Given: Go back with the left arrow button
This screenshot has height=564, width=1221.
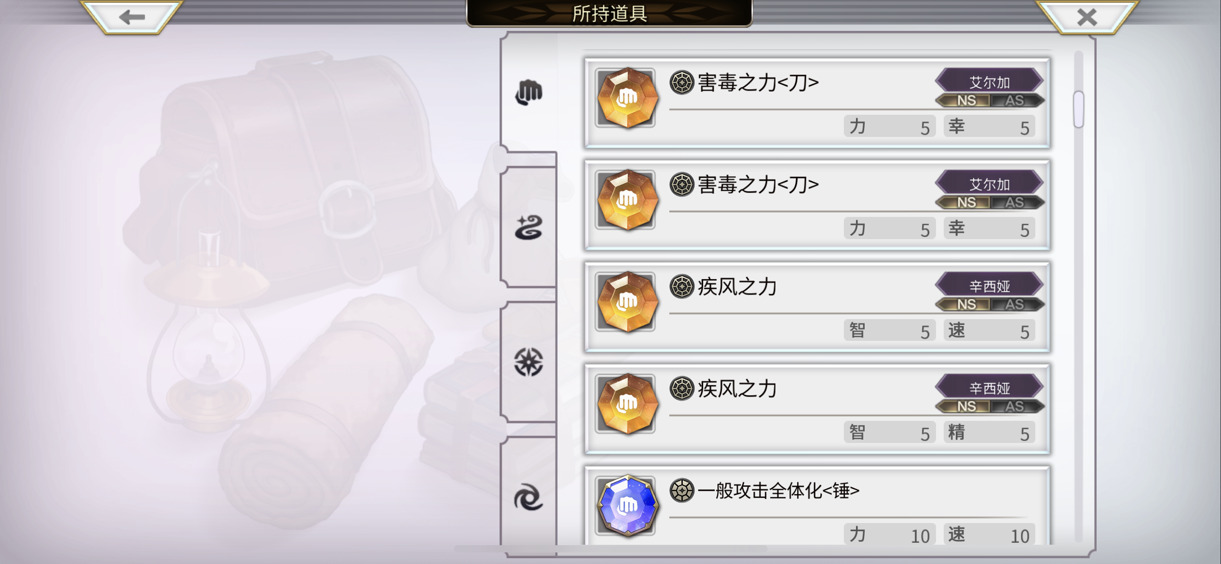Looking at the screenshot, I should tap(131, 17).
